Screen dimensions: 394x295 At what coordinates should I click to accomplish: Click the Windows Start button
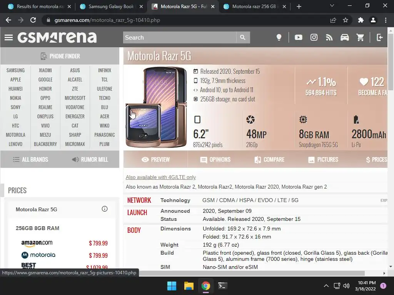[172, 286]
